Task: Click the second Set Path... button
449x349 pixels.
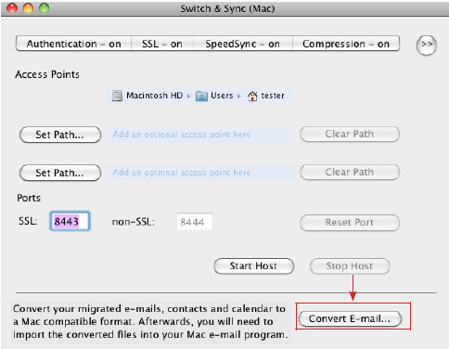Action: [60, 173]
